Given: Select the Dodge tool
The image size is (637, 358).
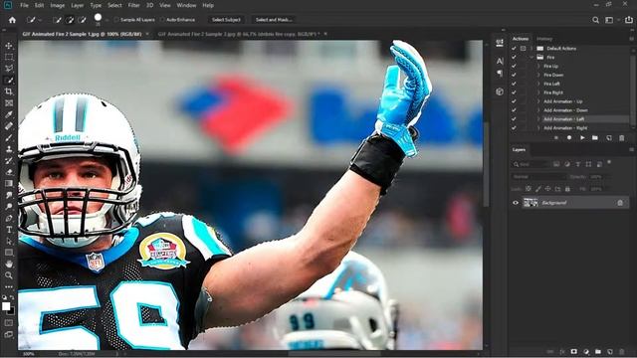Looking at the screenshot, I should [x=9, y=207].
